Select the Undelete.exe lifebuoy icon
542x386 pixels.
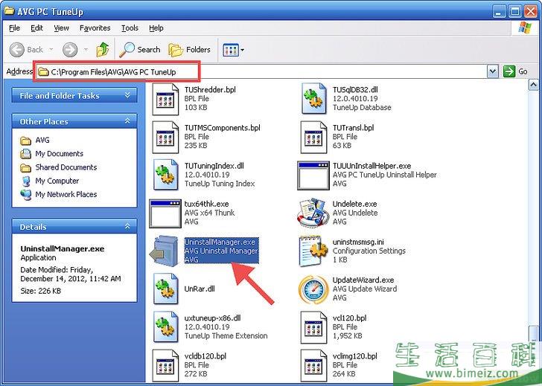click(x=313, y=213)
